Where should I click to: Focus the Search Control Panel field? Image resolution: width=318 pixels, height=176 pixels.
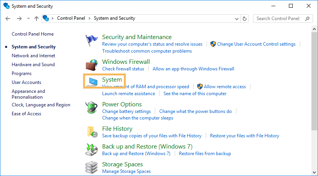(280, 18)
